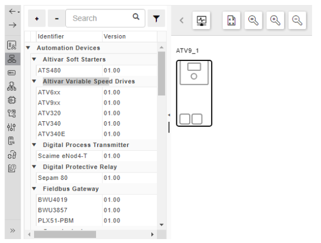This screenshot has height=243, width=321.
Task: Click the filter funnel icon
Action: coord(156,18)
